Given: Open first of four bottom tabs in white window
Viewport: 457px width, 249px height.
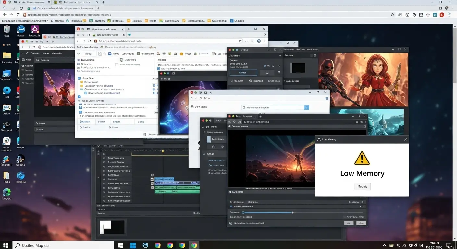Looking at the screenshot, I should pos(86,122).
